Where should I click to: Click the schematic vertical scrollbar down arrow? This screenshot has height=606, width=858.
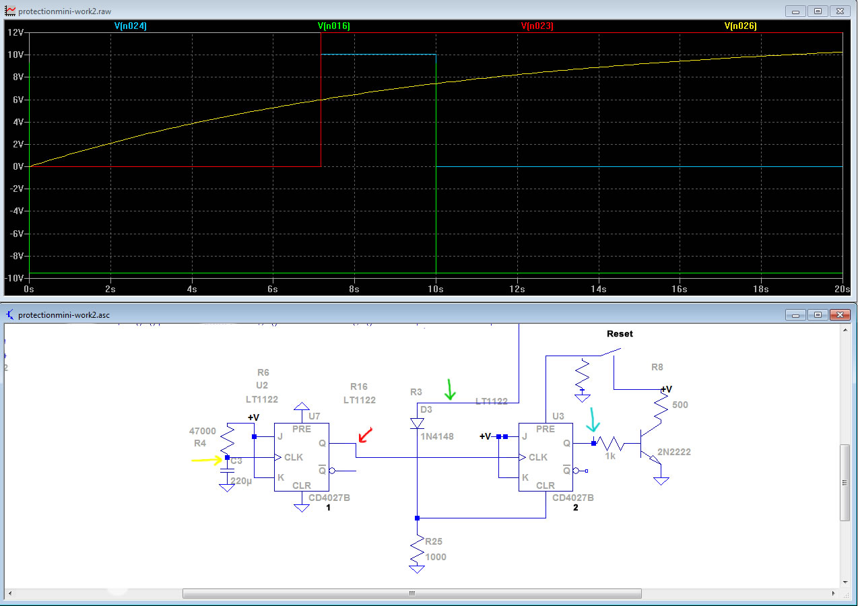[847, 582]
